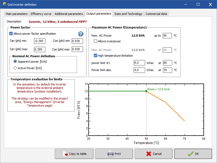The height and width of the screenshot is (163, 217).
Task: Click the Maximum AC Power f(temperature) heading
Action: click(x=119, y=27)
